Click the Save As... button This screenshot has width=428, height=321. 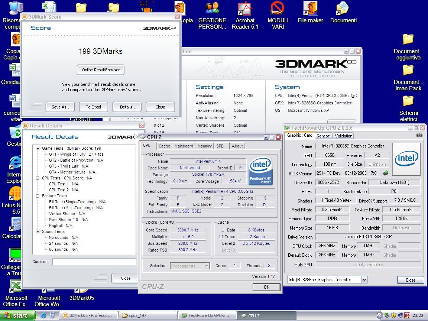(60, 107)
